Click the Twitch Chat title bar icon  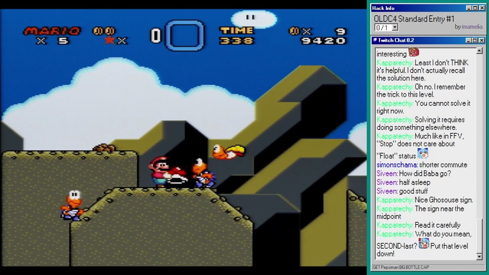(x=375, y=40)
